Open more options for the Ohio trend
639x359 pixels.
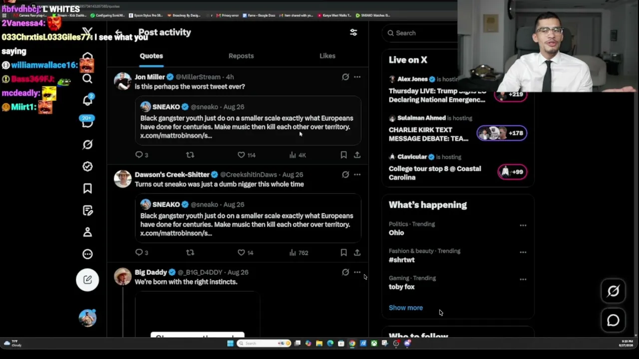click(x=523, y=225)
